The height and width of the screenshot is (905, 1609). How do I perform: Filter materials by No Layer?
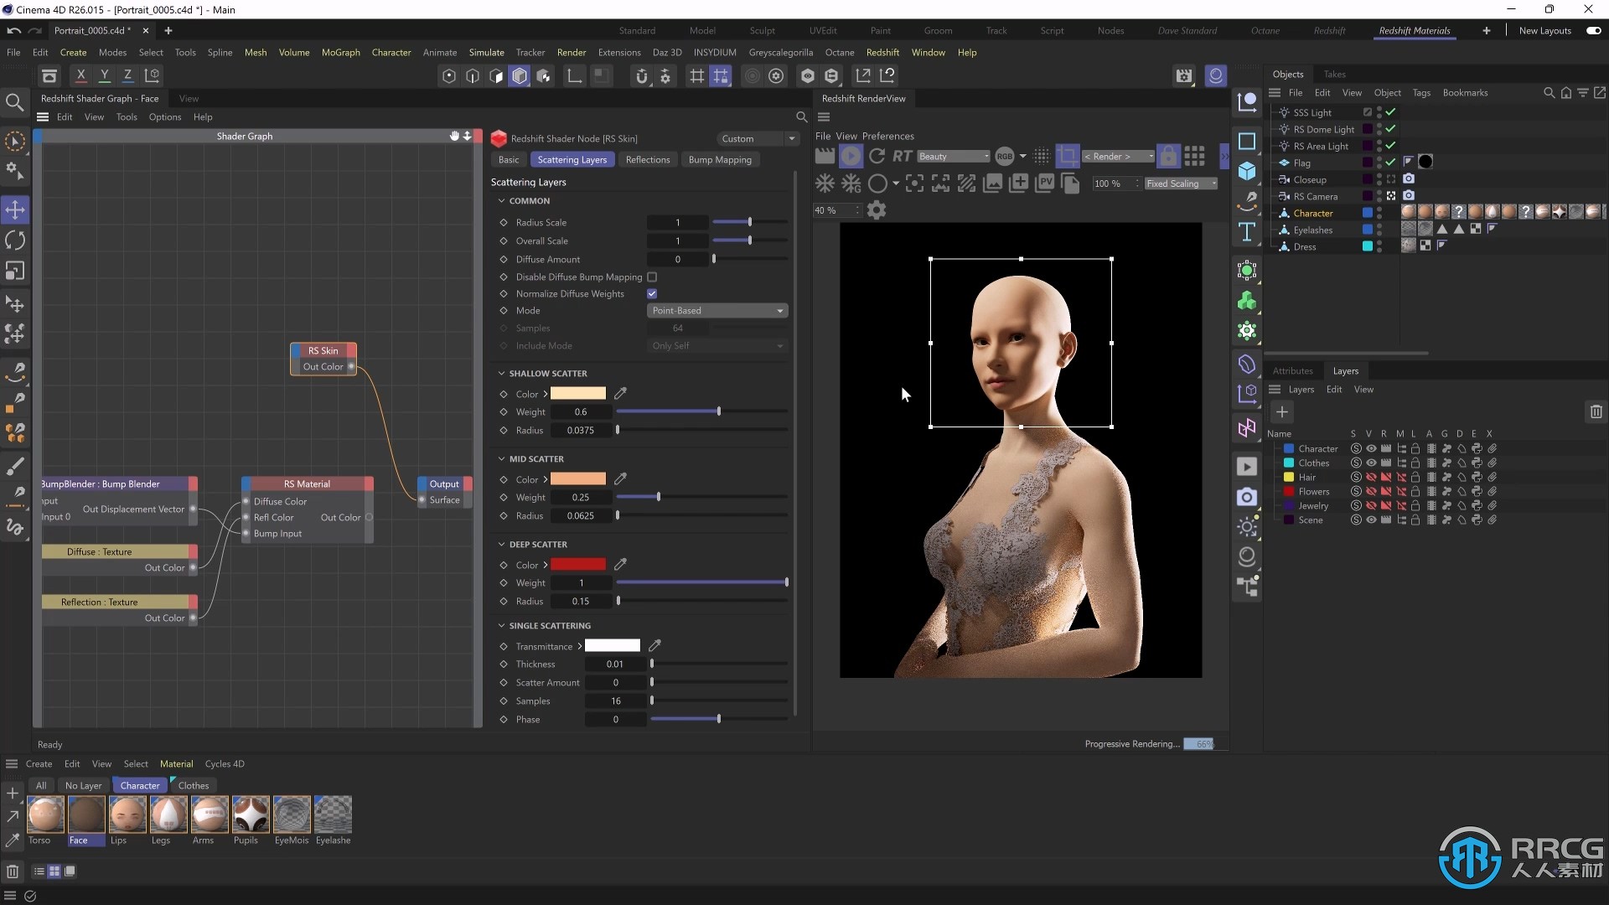coord(83,786)
